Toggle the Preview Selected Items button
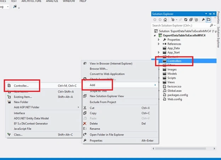This screenshot has height=160, width=221. tap(208, 19)
